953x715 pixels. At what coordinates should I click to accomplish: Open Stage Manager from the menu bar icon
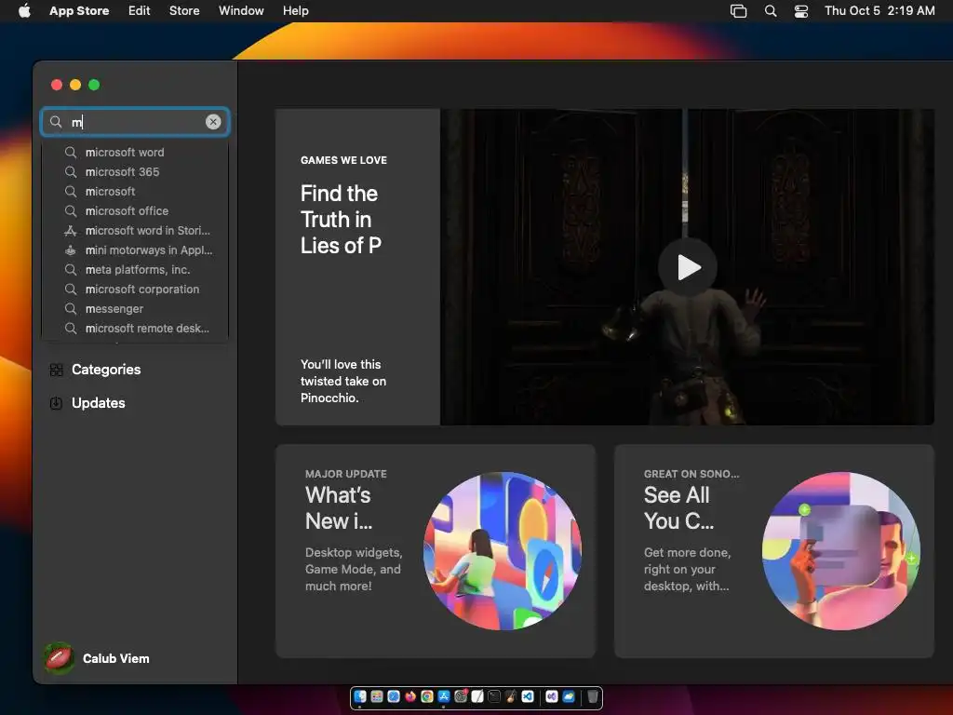coord(738,11)
